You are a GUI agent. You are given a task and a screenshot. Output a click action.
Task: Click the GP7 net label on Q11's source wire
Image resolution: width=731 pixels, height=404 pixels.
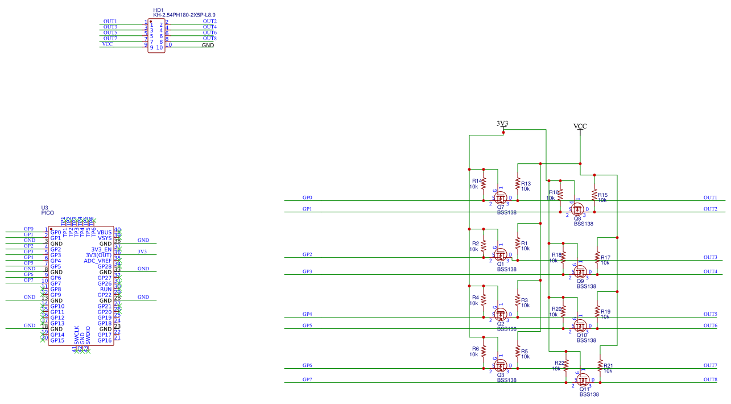307,380
